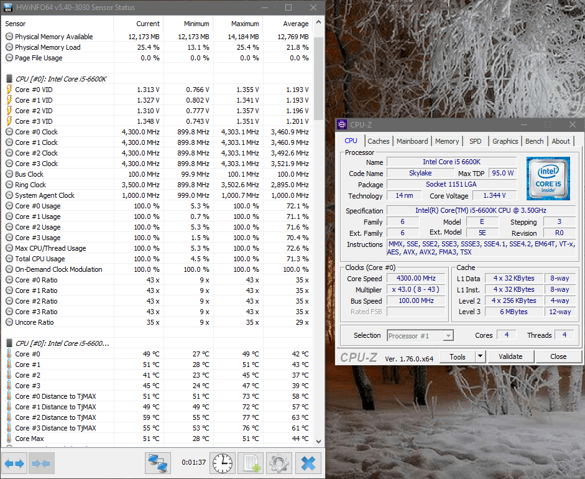Click the CPU chip icon for Intel Core i5-6600K group

tap(9, 79)
